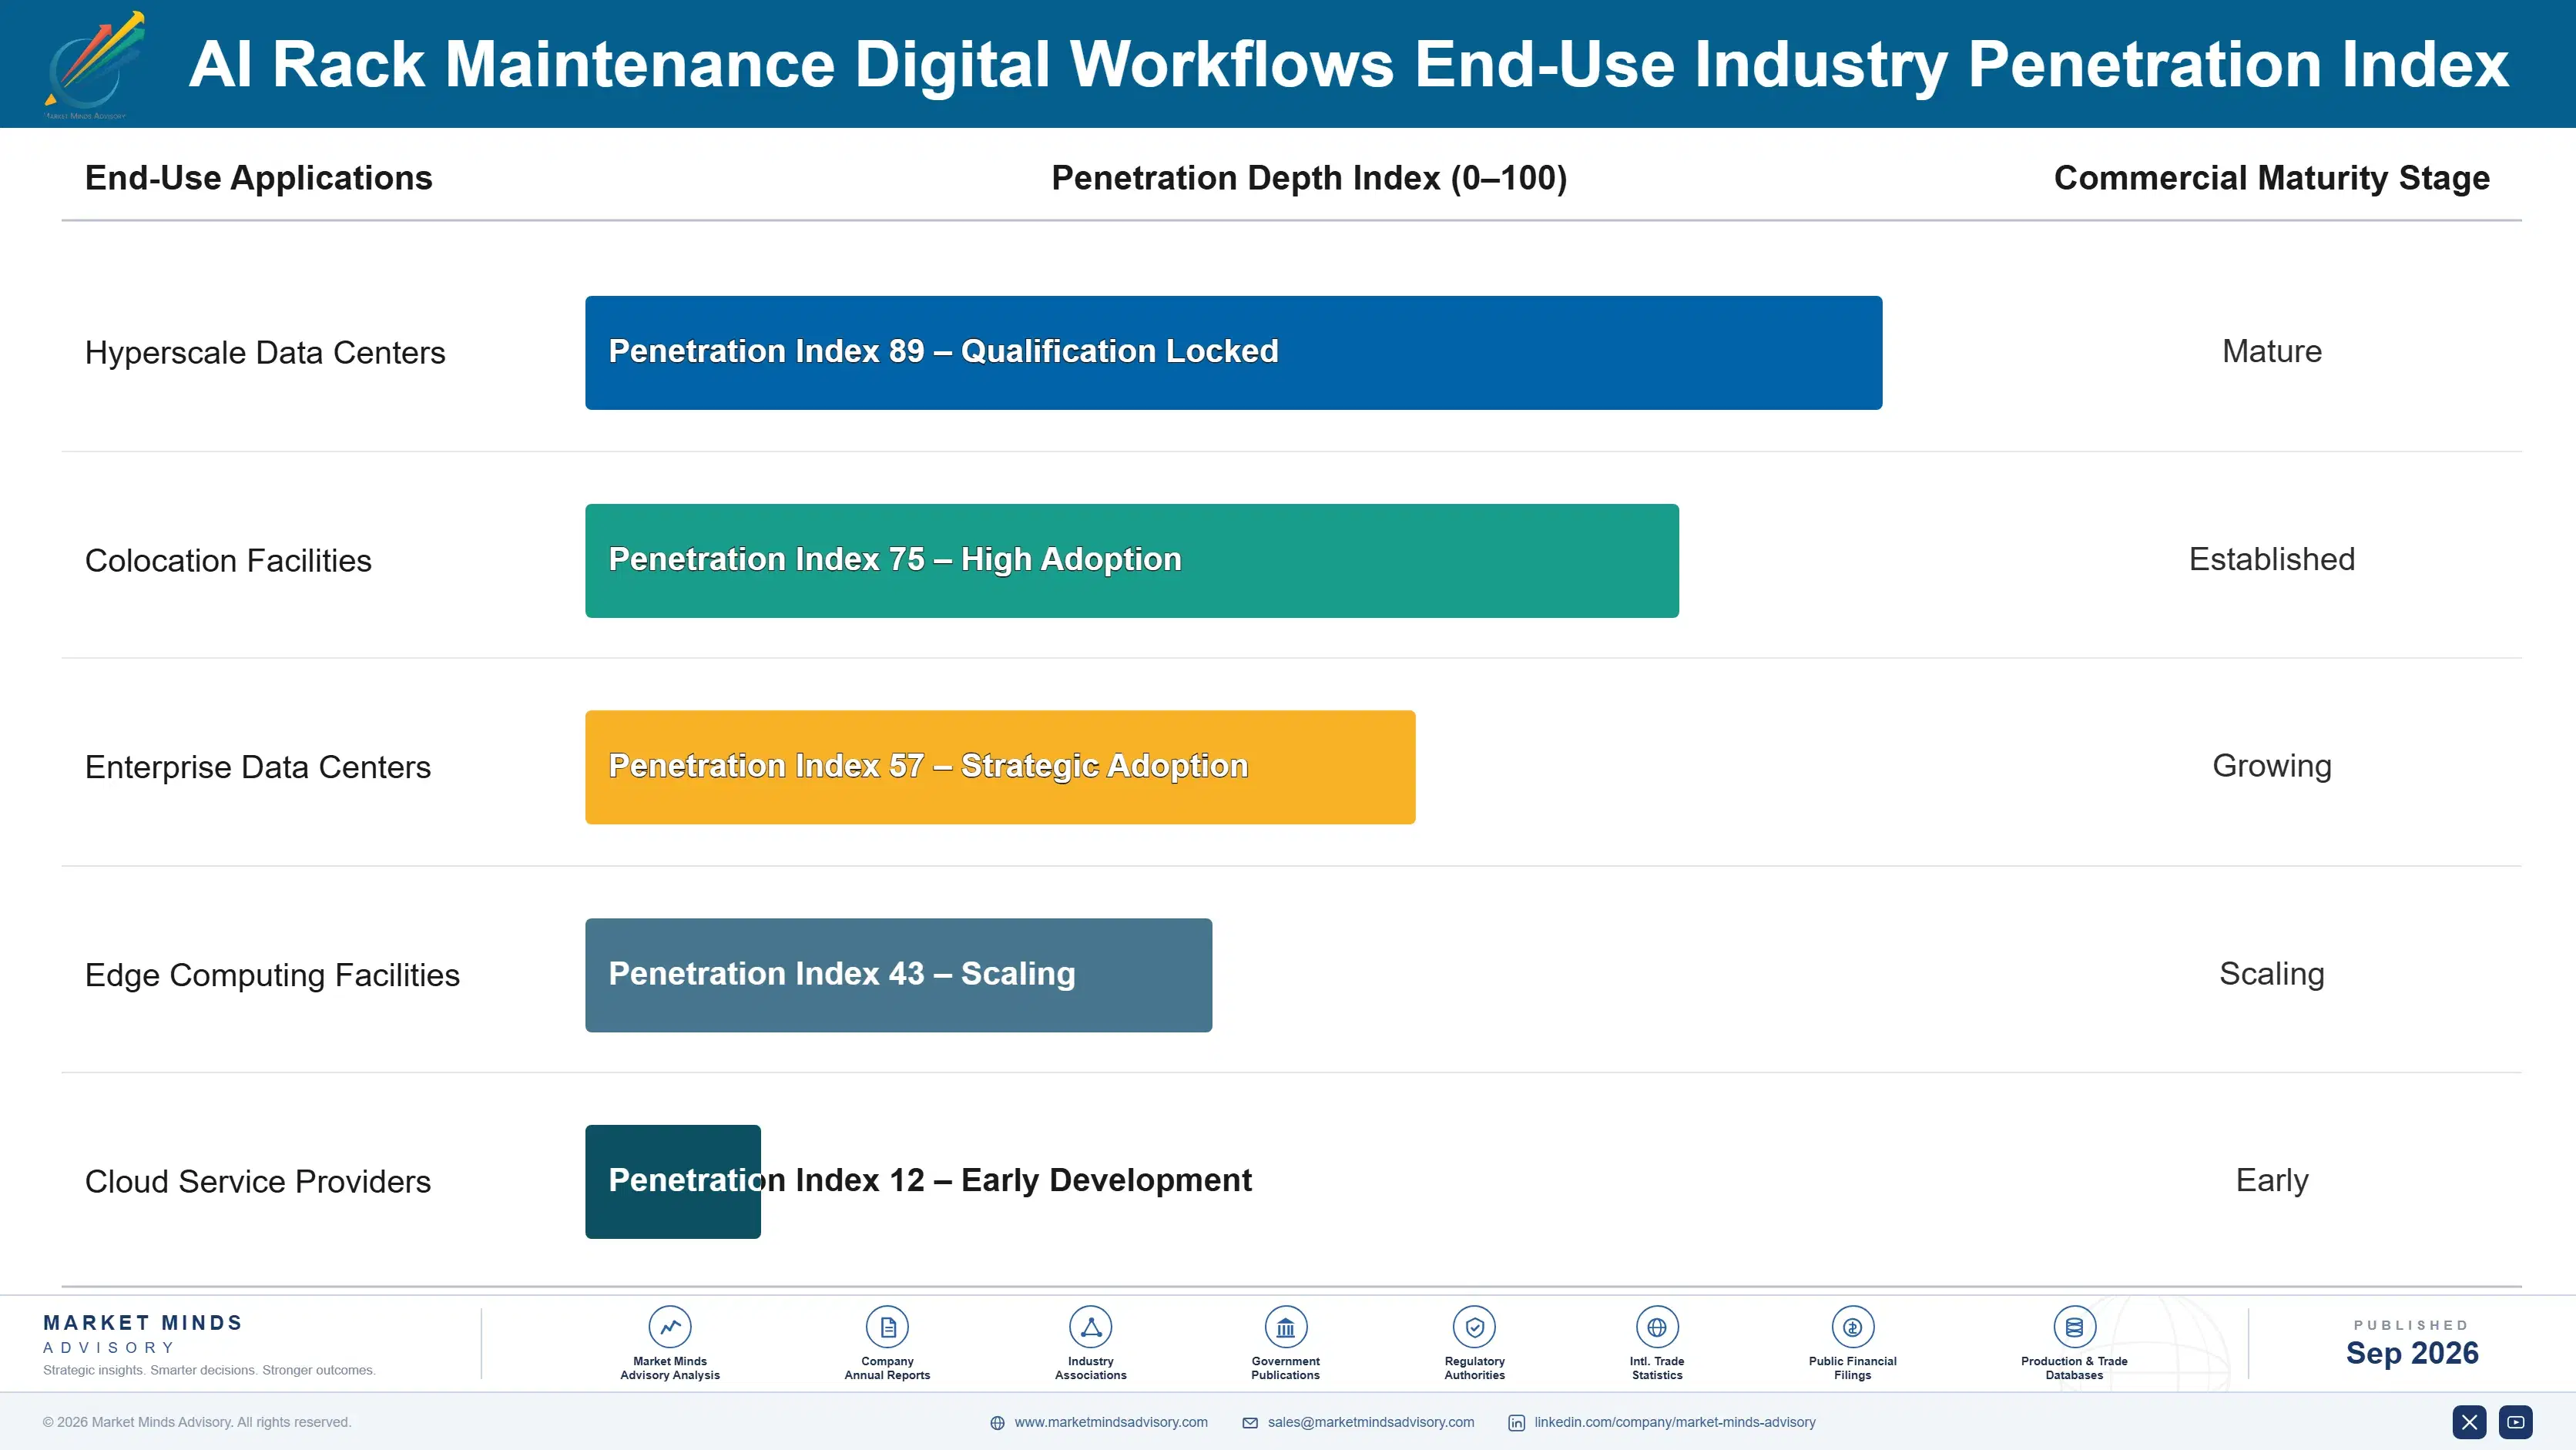Click the Government Publications building icon
Image resolution: width=2576 pixels, height=1450 pixels.
pos(1285,1327)
